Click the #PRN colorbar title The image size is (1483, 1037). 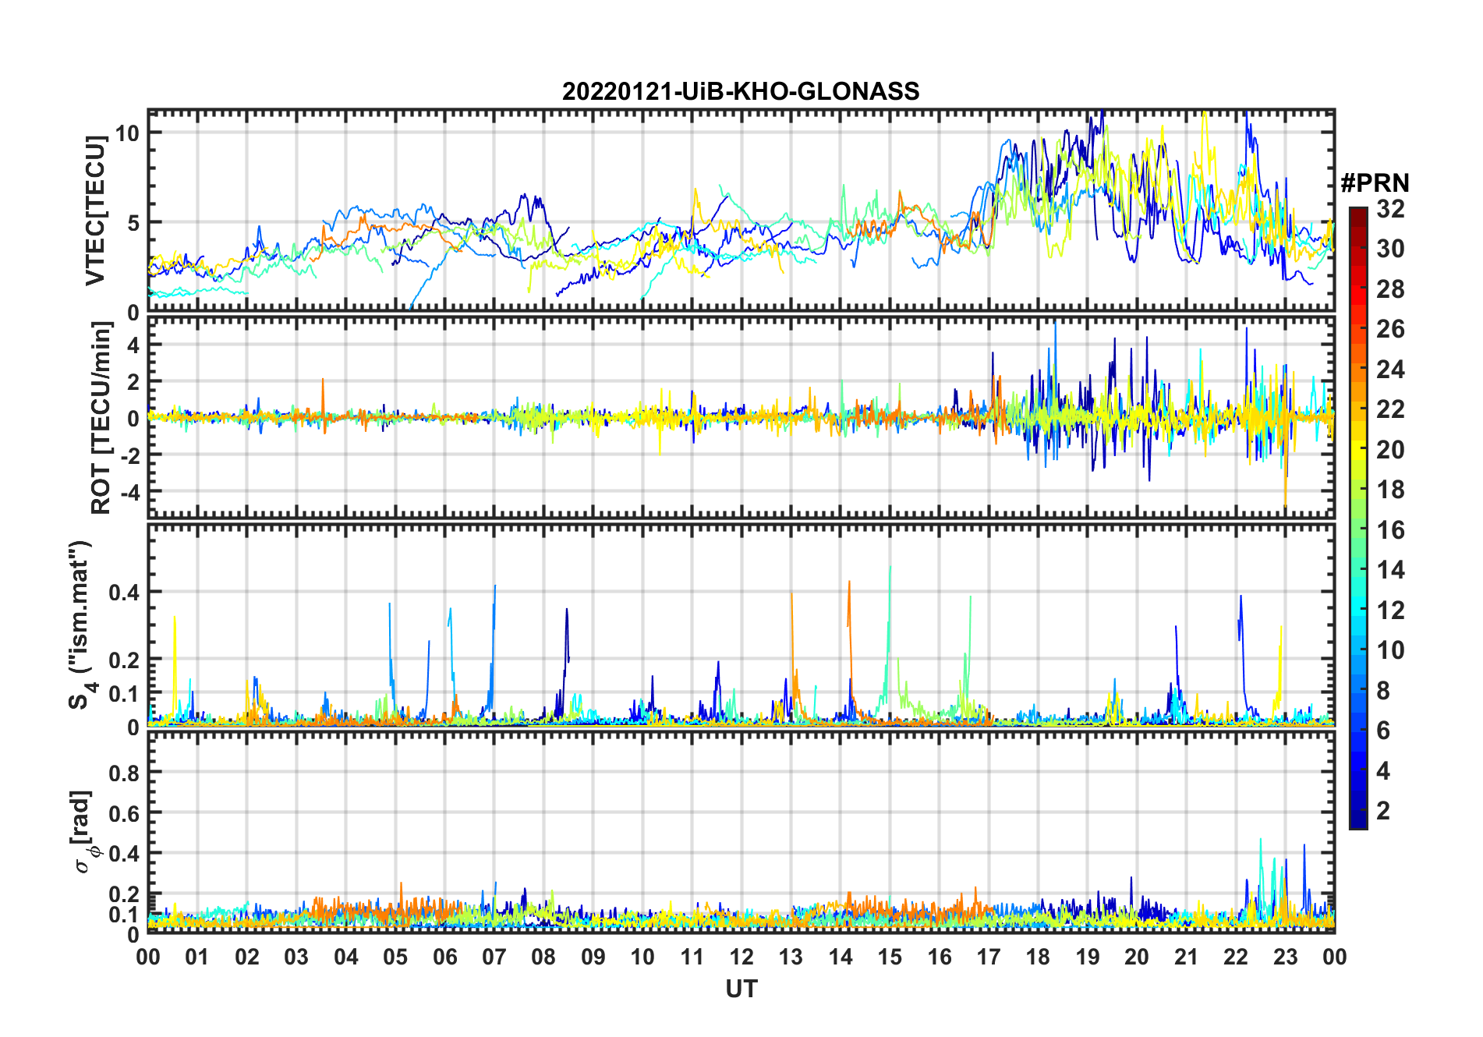pyautogui.click(x=1375, y=183)
